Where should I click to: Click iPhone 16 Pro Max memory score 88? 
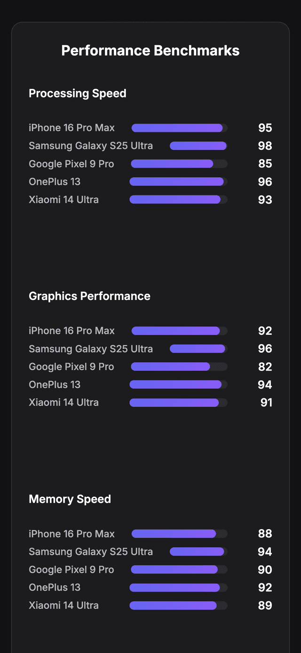click(x=265, y=534)
